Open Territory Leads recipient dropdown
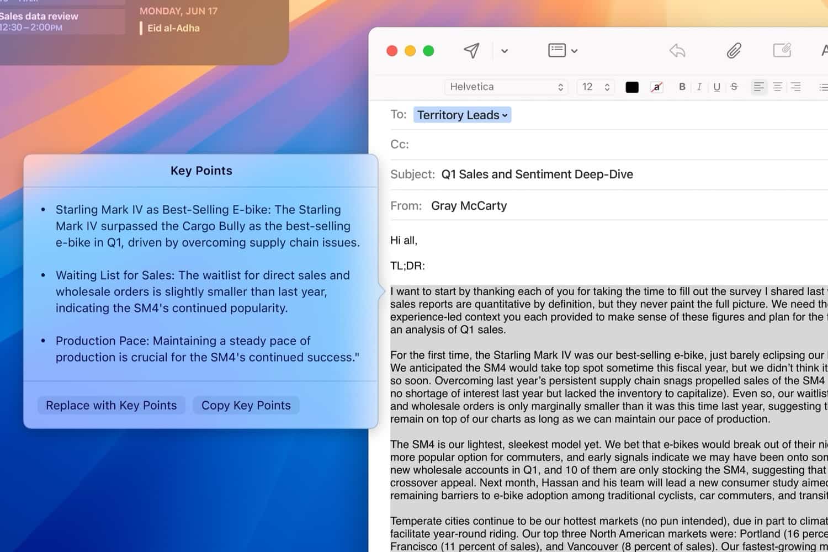828x552 pixels. pyautogui.click(x=462, y=115)
